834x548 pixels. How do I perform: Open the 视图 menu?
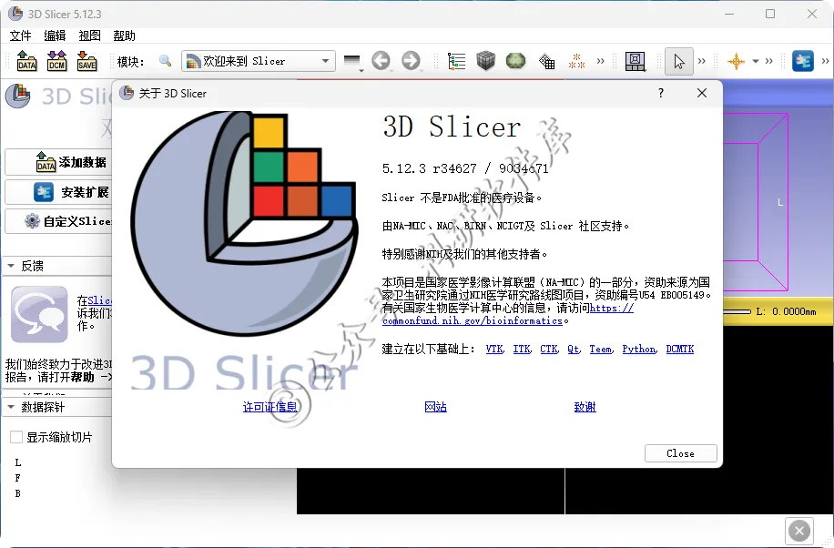89,36
